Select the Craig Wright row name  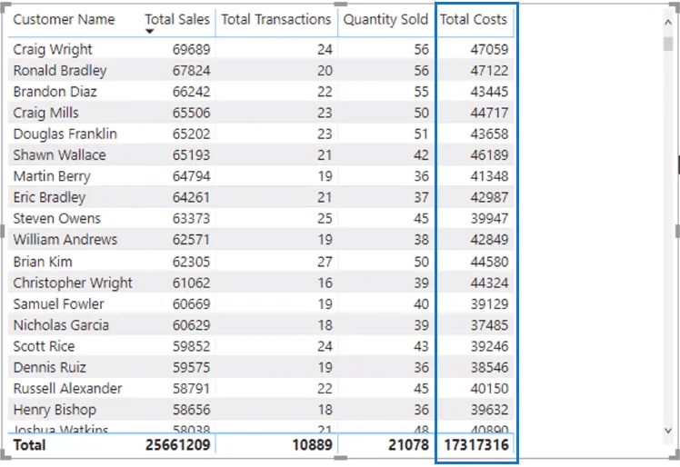[x=53, y=49]
